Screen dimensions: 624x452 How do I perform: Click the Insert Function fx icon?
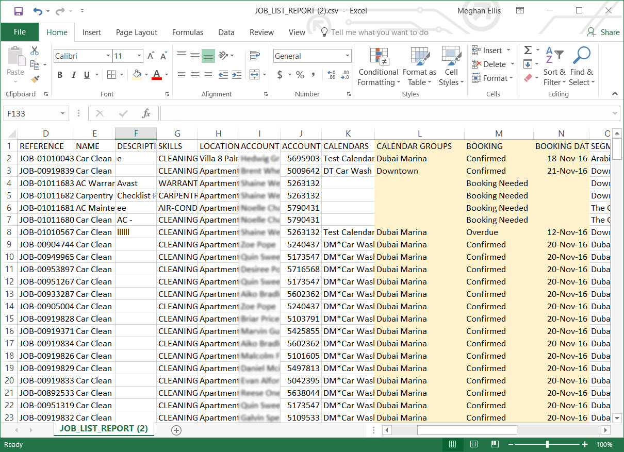[146, 113]
